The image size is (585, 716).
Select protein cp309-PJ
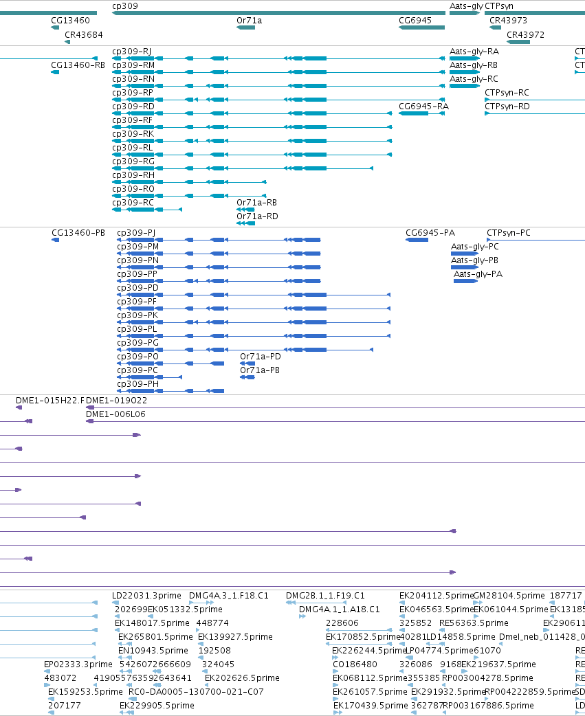(x=136, y=232)
